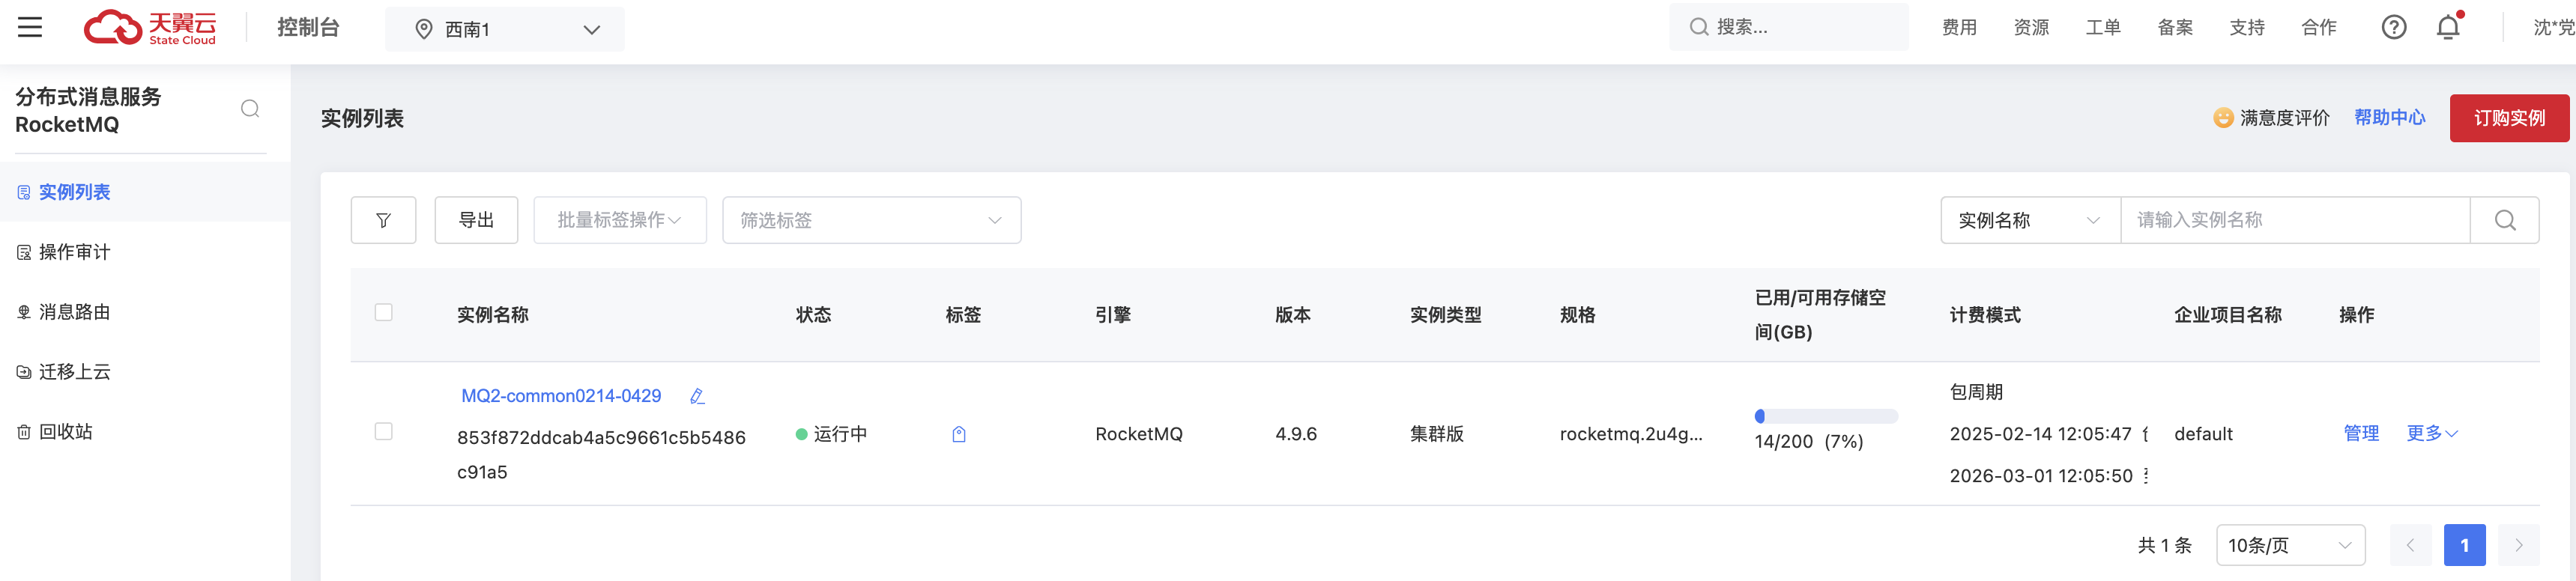Click the 订购实例 button
The image size is (2576, 581).
pos(2508,118)
